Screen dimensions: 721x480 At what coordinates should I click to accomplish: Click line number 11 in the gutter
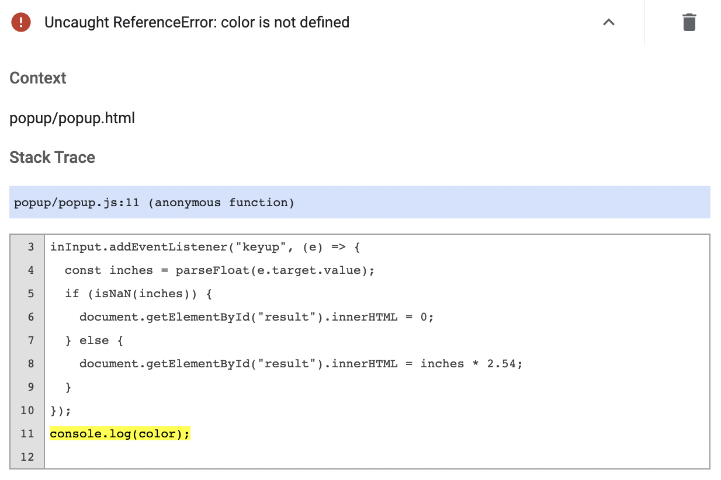click(x=27, y=434)
